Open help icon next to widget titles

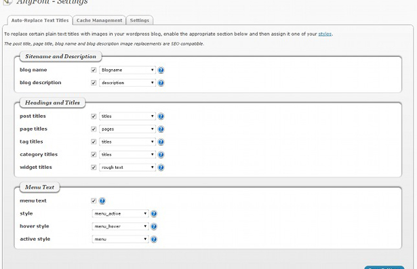161,167
